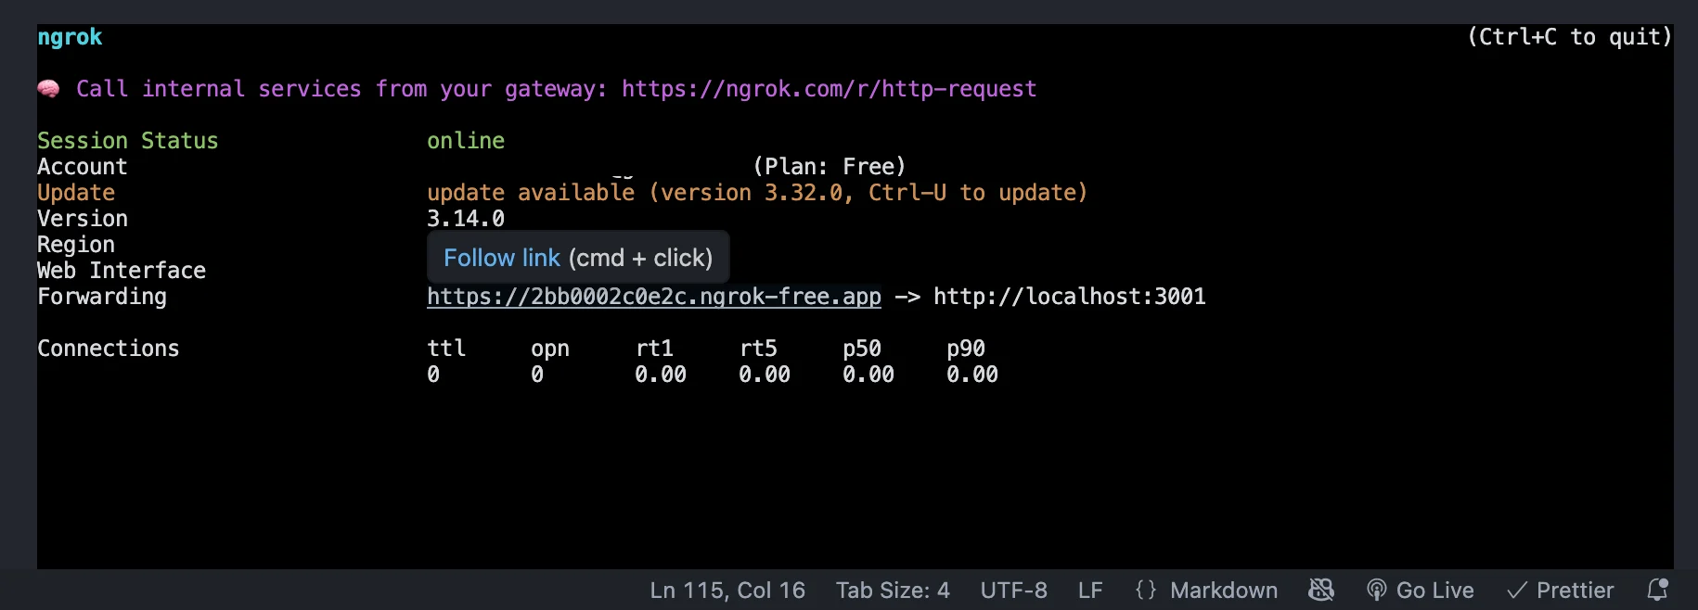The height and width of the screenshot is (610, 1698).
Task: Click the ngrok title in the terminal
Action: (70, 37)
